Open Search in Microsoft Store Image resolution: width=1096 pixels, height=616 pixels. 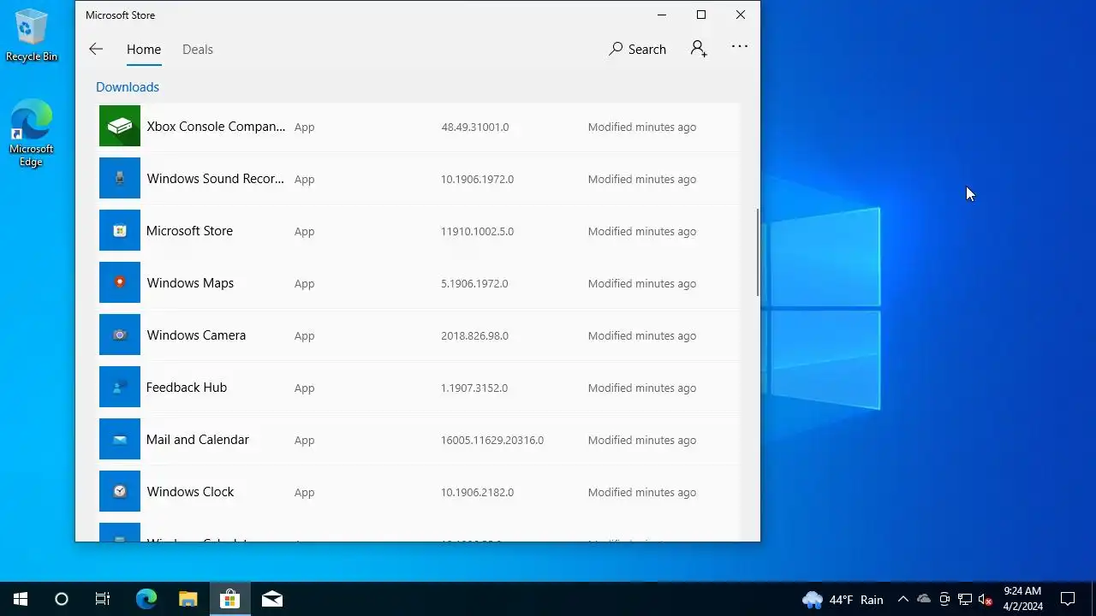[637, 50]
